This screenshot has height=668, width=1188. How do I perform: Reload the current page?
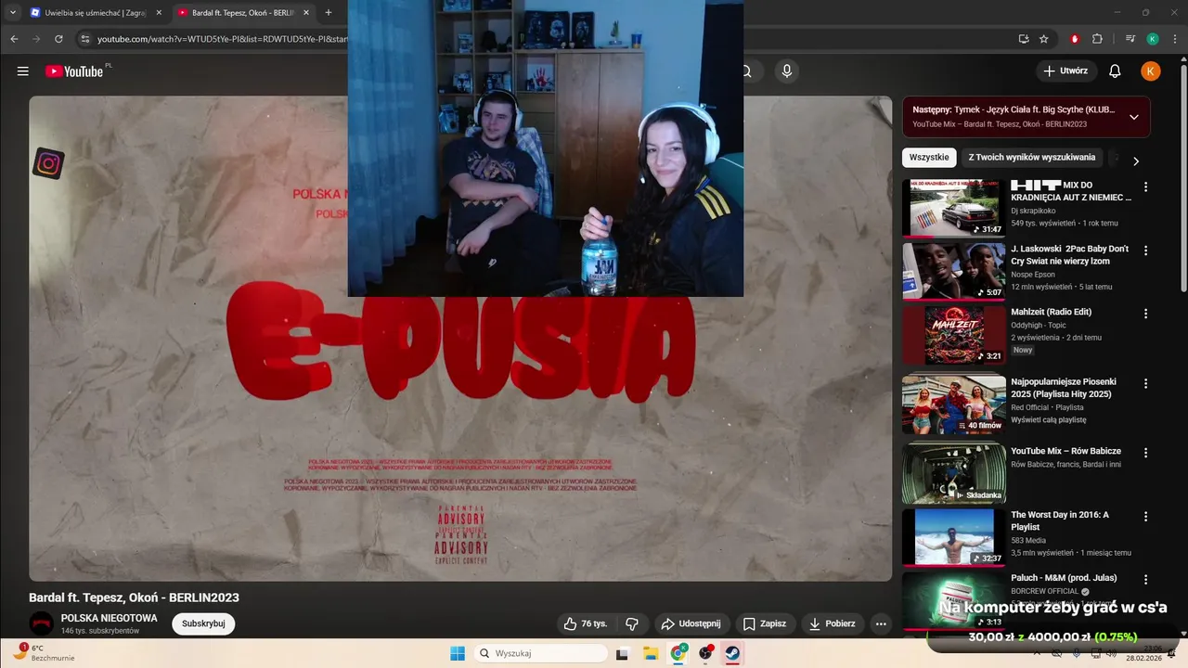pos(58,39)
